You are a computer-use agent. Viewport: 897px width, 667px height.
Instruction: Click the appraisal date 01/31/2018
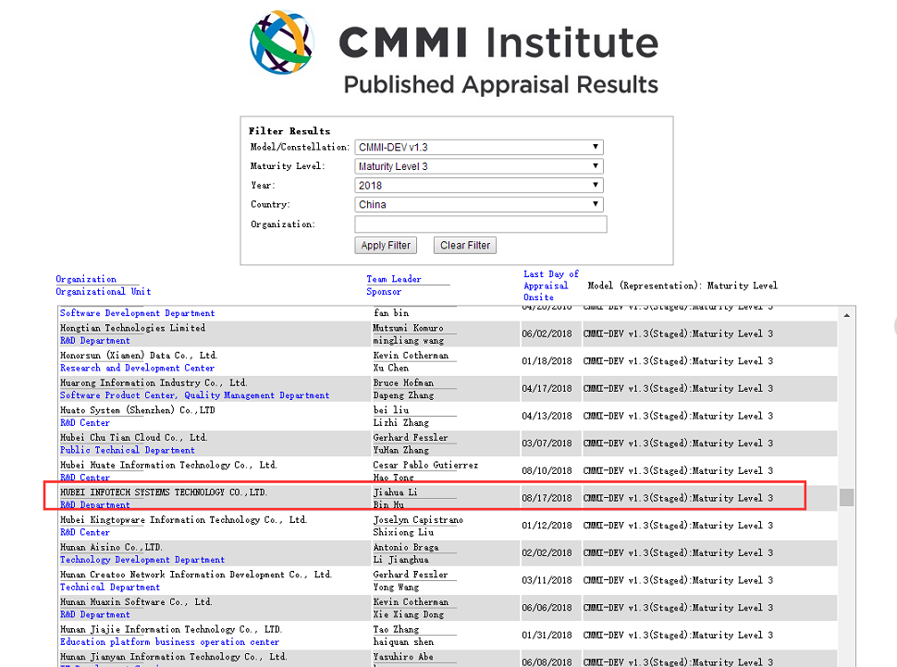[547, 636]
